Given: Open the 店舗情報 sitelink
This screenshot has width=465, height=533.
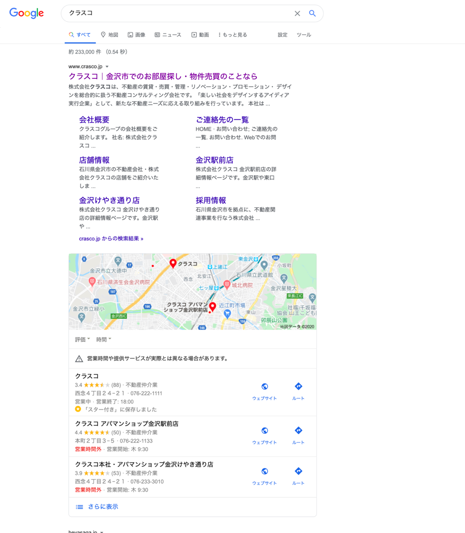Looking at the screenshot, I should point(94,160).
